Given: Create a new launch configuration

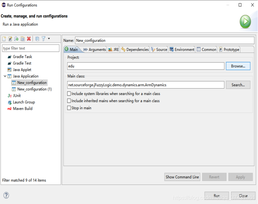Looking at the screenshot, I should [x=4, y=39].
